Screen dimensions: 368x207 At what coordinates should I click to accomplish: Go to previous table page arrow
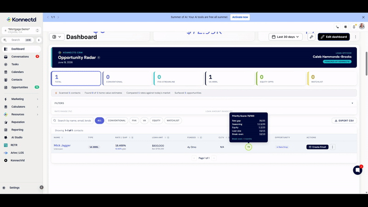point(194,158)
